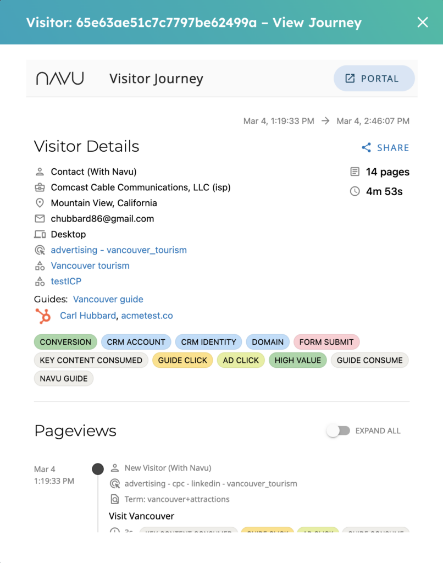Open the Portal button

point(374,79)
